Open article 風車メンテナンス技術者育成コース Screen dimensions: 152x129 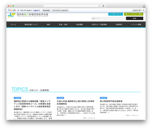[x=32, y=105]
